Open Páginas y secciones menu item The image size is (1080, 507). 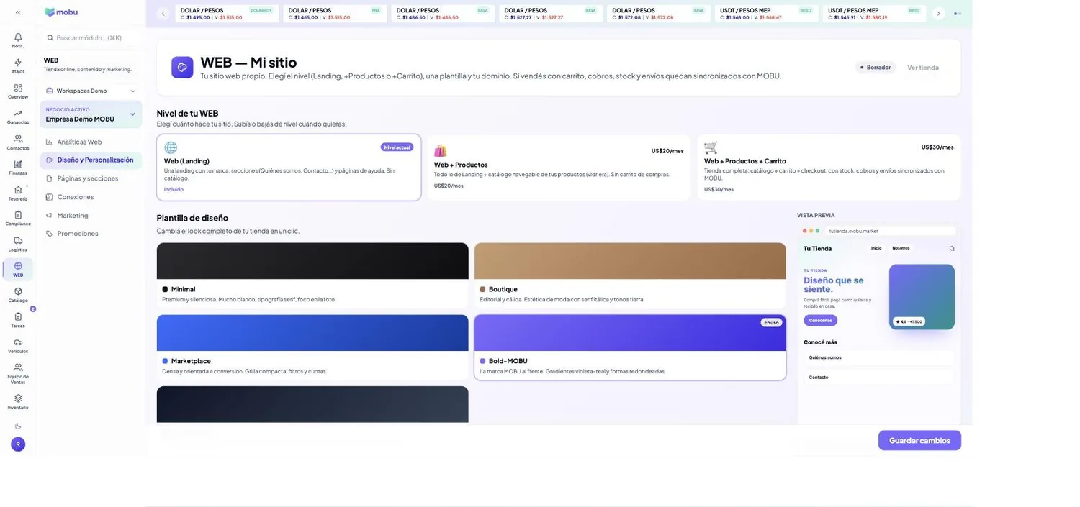tap(91, 178)
